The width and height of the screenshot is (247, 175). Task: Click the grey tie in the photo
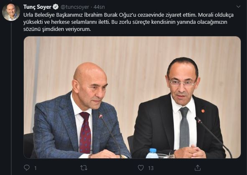184,127
